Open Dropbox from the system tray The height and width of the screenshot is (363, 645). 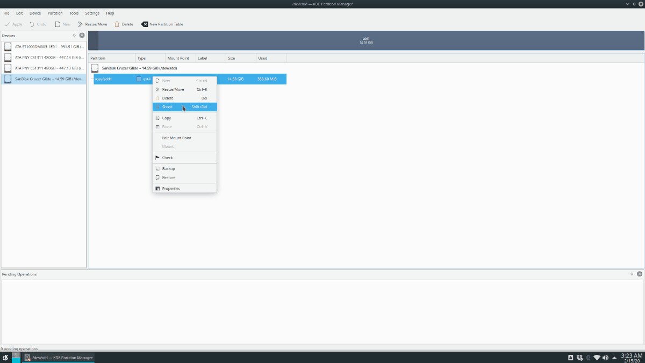pyautogui.click(x=579, y=357)
